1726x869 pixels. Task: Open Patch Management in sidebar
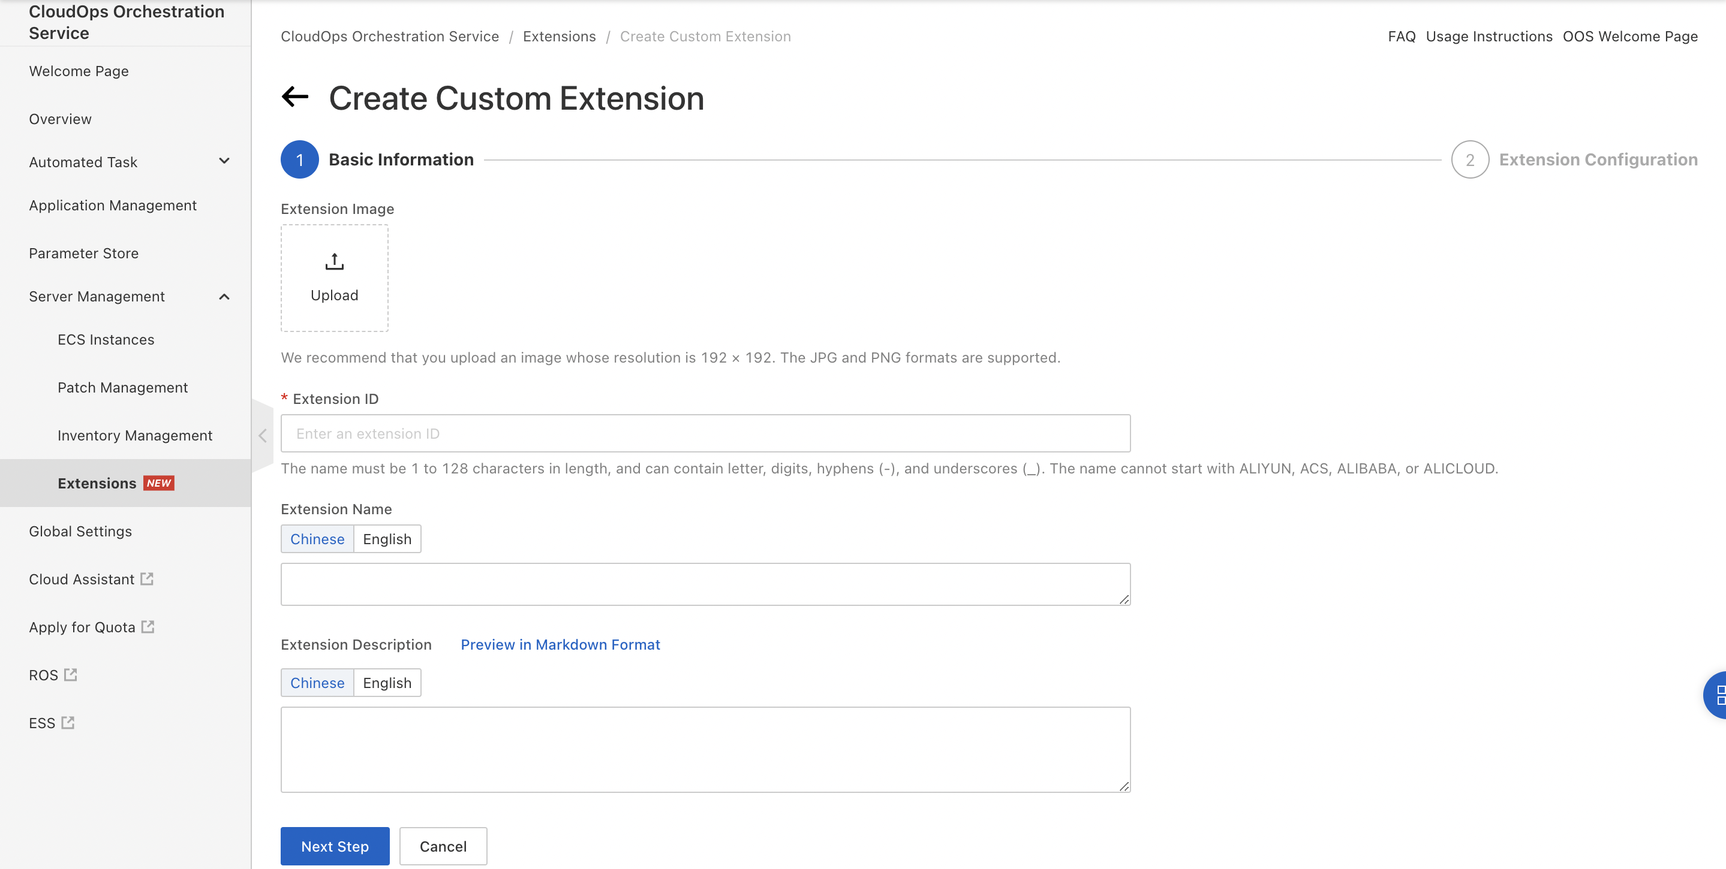coord(122,388)
